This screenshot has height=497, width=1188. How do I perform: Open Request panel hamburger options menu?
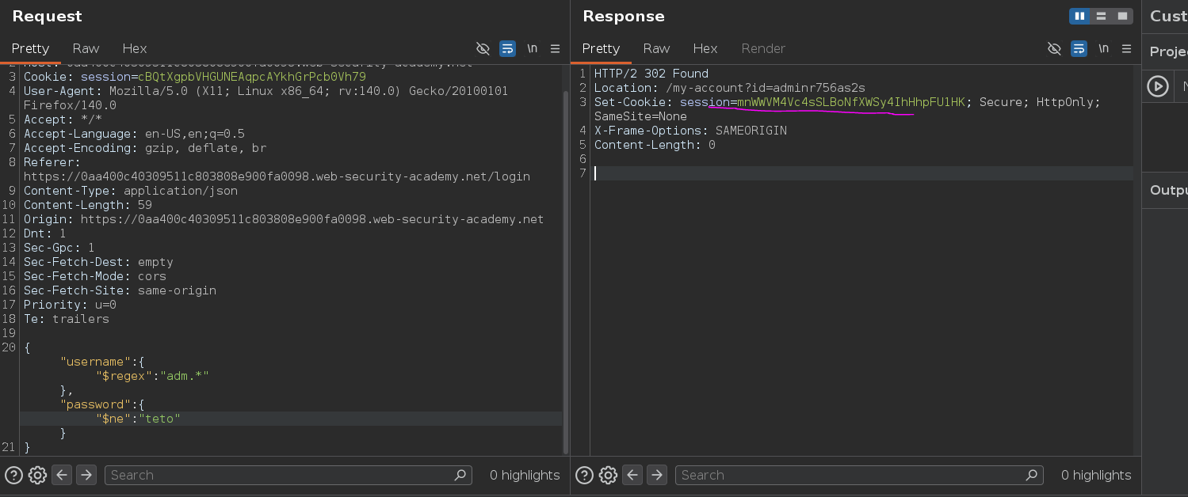click(x=555, y=48)
